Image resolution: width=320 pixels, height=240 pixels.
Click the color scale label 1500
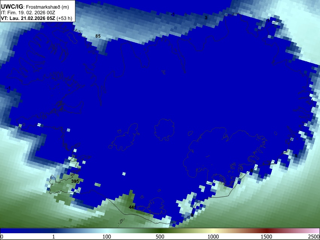(267, 237)
